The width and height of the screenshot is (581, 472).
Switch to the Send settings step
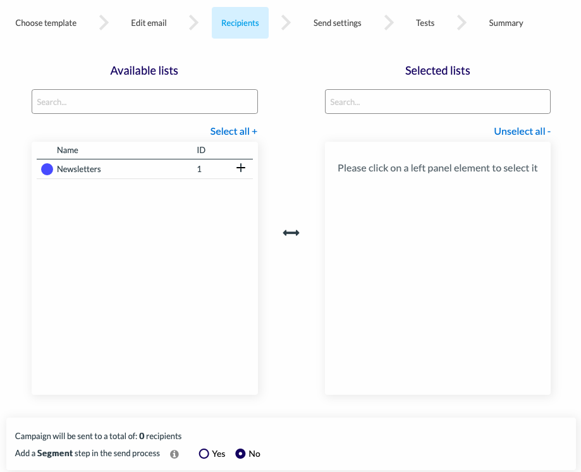click(337, 23)
